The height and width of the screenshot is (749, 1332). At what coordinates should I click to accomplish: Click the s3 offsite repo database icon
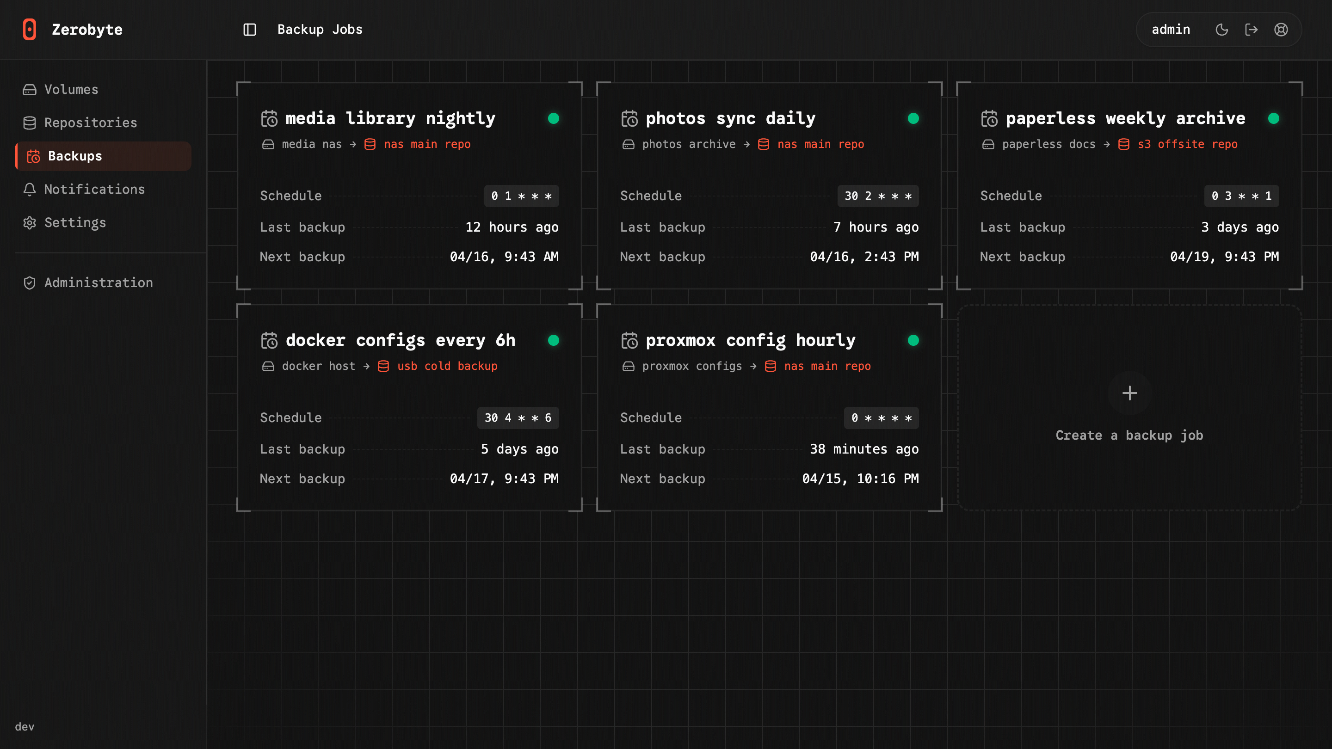point(1123,144)
